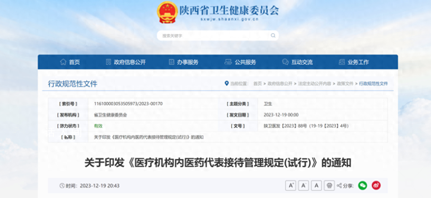Image resolution: width=431 pixels, height=198 pixels.
Task: Click 陕西省卫生健康委员会 site title
Action: (229, 10)
